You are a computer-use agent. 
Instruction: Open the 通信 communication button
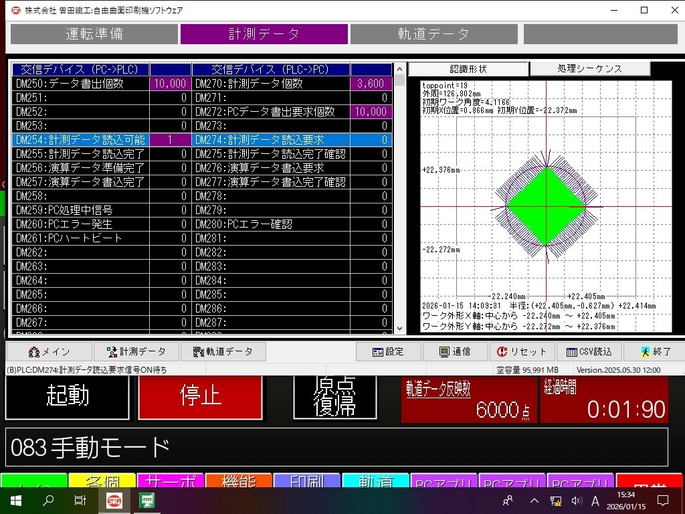coord(455,352)
